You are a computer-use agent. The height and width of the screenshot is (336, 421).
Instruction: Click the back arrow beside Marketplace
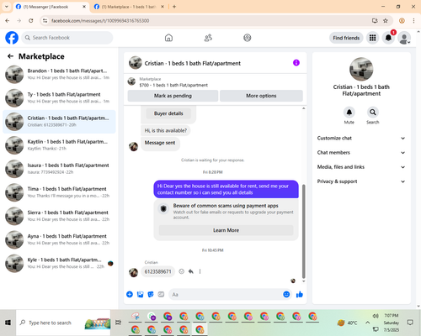10,56
